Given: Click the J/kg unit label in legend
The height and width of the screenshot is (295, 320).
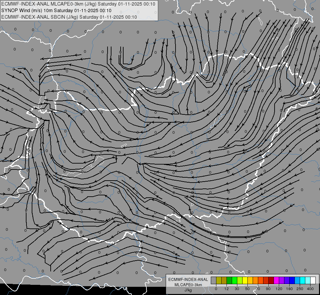Looking at the screenshot, I should [188, 290].
